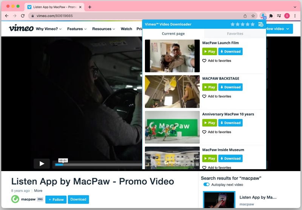Image resolution: width=302 pixels, height=210 pixels.
Task: Rate the downloader with the first star
Action: coord(233,24)
